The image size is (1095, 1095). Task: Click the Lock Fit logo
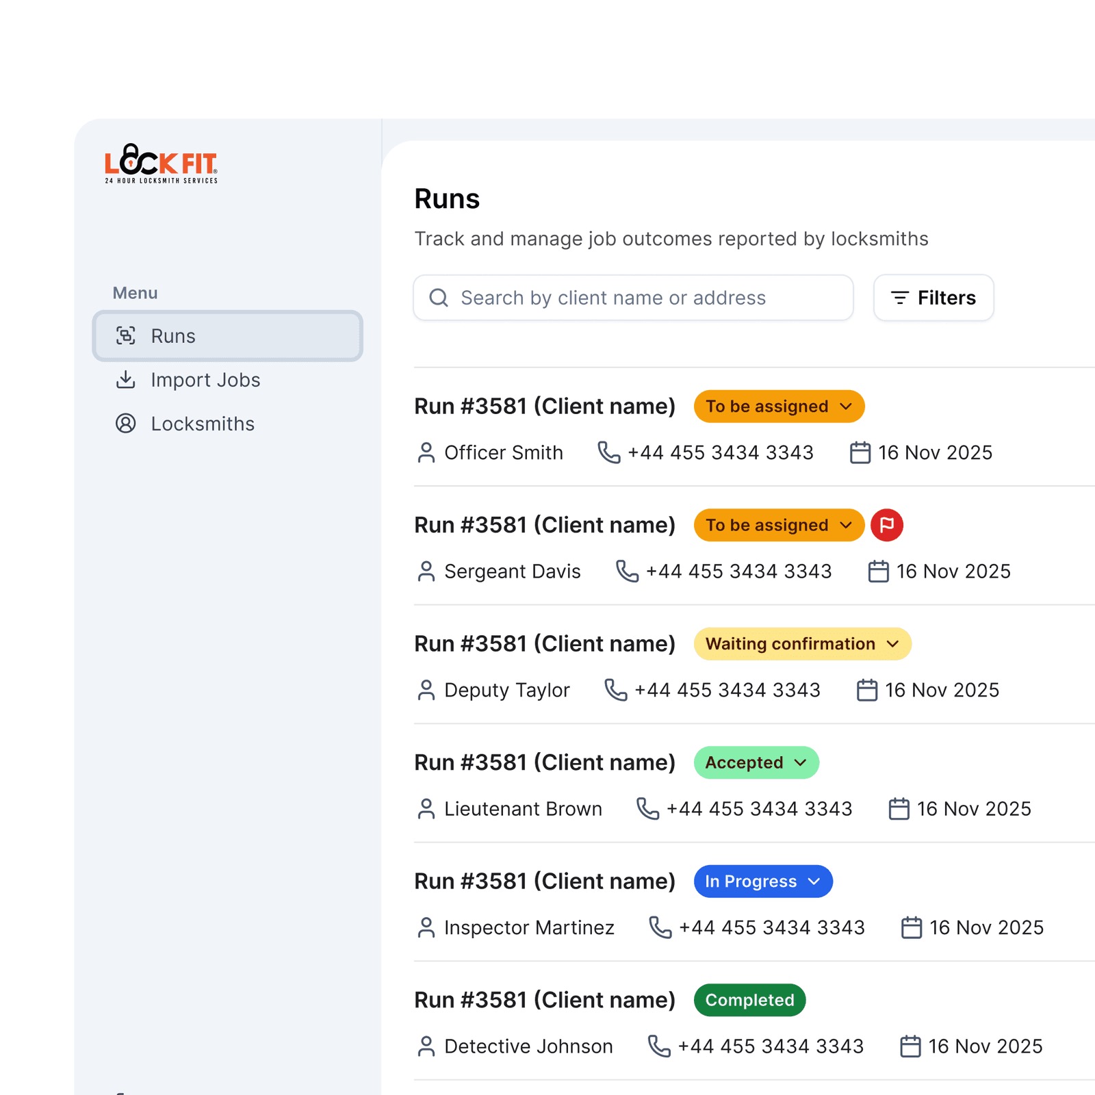(162, 163)
